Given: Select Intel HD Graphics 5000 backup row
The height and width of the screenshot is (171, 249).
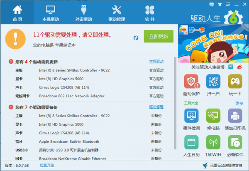Looking at the screenshot, I should pos(89,124).
